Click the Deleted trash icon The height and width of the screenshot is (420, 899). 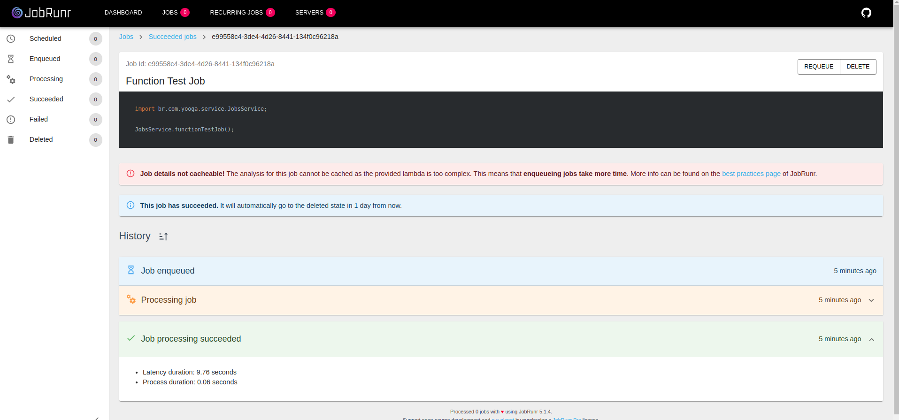[11, 140]
